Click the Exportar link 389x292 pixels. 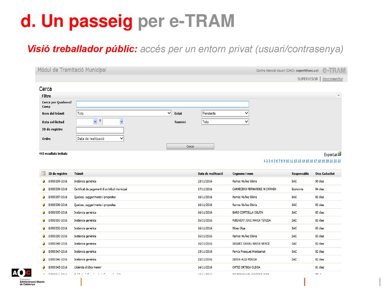click(x=330, y=154)
